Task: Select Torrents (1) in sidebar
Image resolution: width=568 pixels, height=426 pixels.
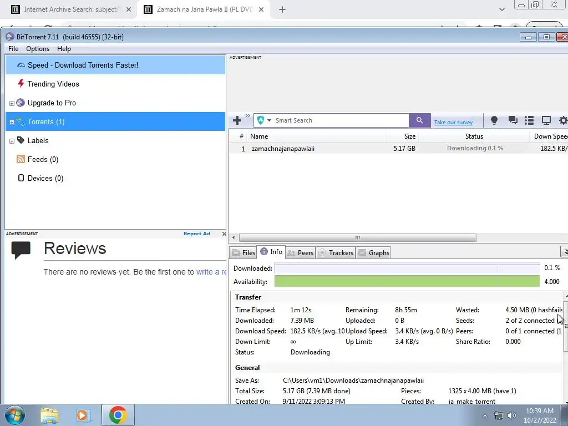Action: [115, 121]
